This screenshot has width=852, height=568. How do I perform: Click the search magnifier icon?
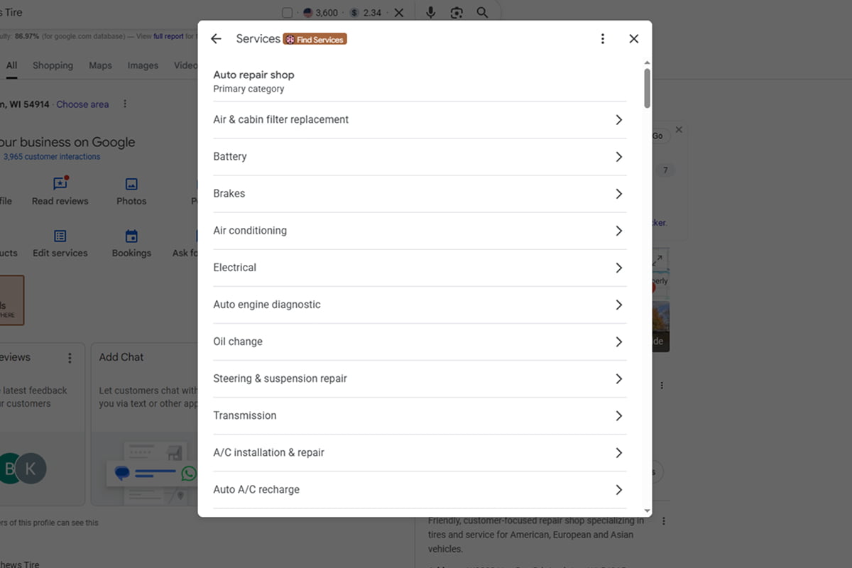point(482,13)
